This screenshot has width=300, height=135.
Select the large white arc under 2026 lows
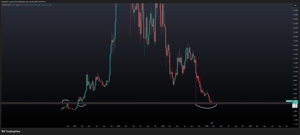click(x=206, y=107)
